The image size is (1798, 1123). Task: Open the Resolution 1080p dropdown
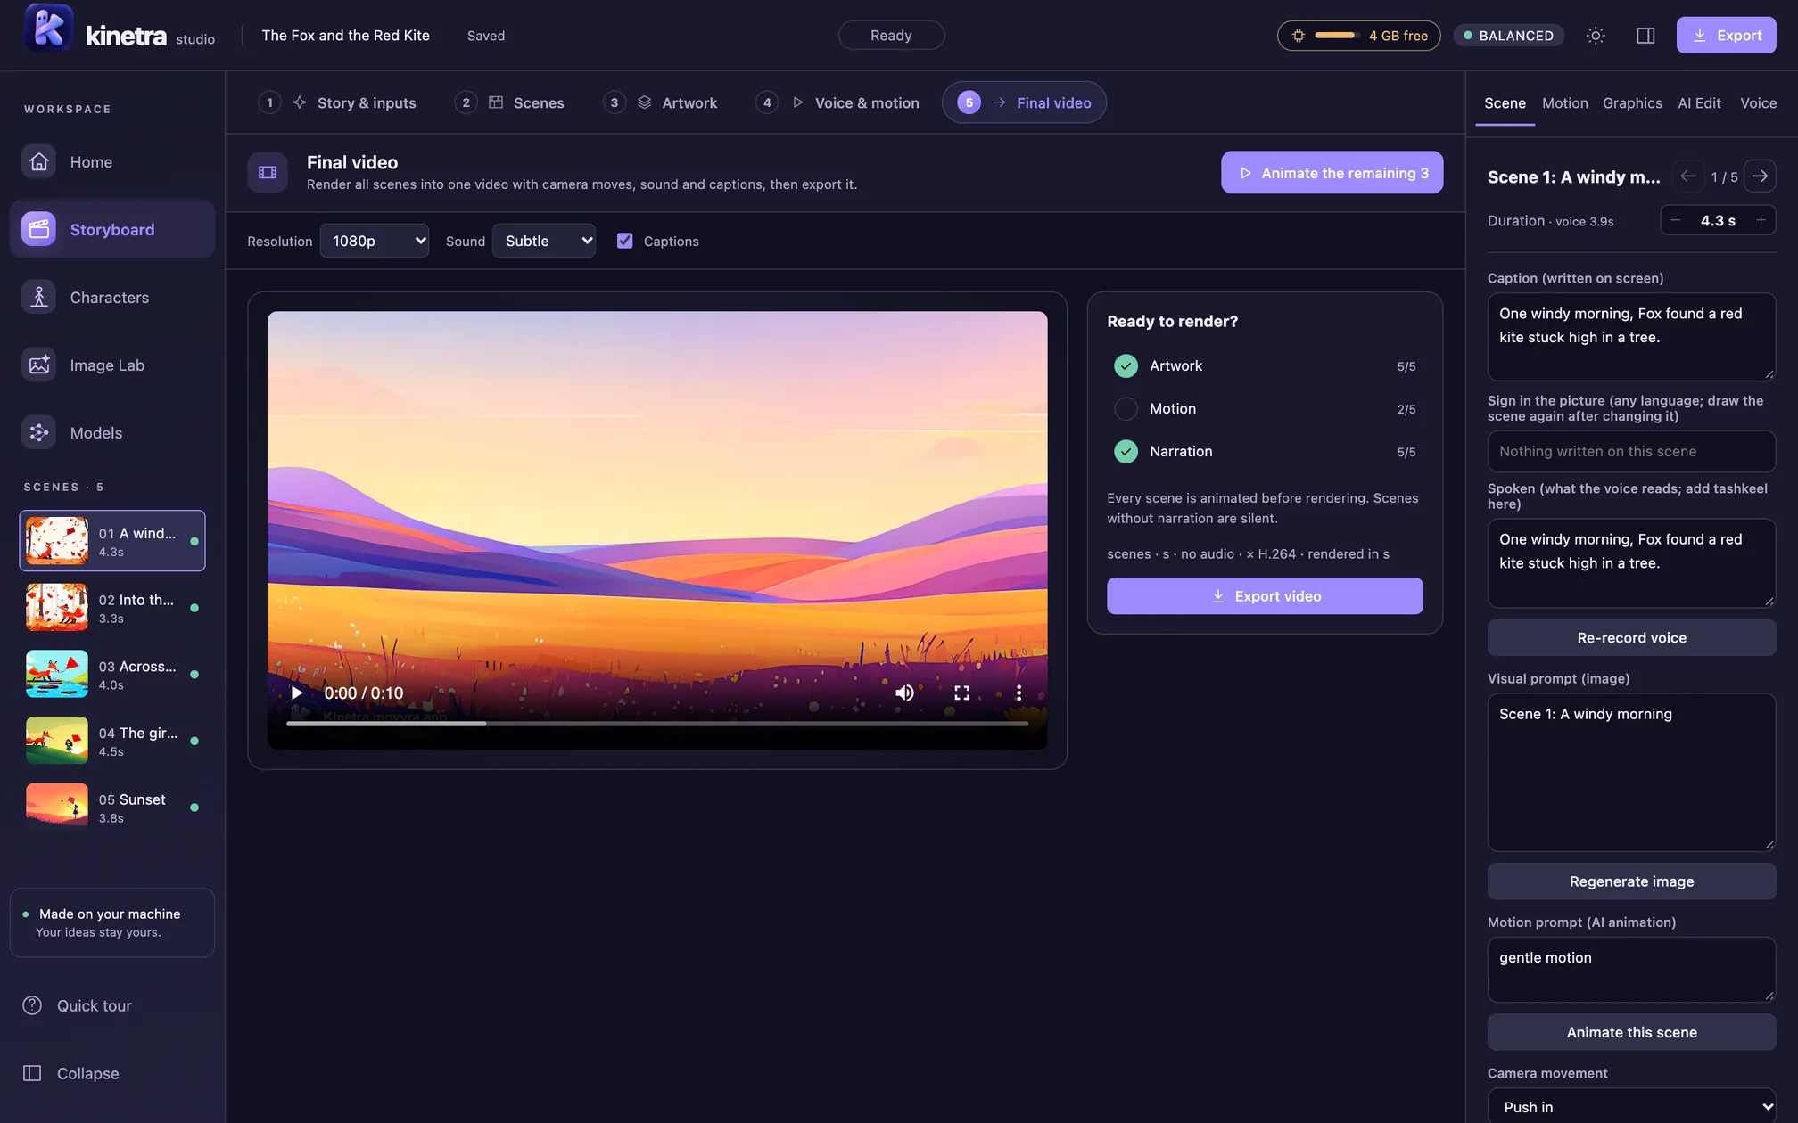375,241
